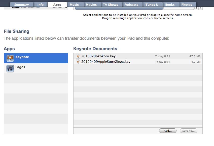Click the home screens horizontal scrollbar thumb
Viewport: 214px width, 146px height.
tap(119, 8)
